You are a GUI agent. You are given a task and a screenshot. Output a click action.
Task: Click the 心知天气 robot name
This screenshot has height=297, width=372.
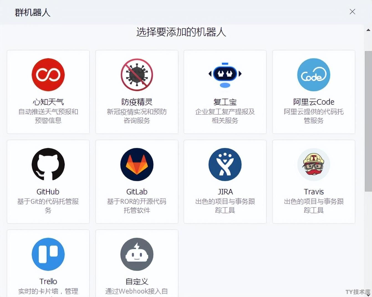(x=48, y=102)
